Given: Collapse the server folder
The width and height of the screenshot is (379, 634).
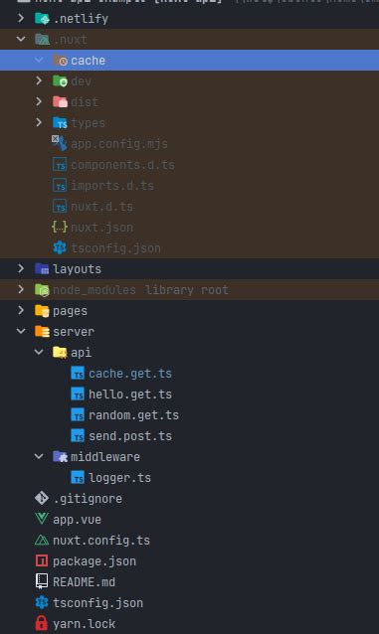Looking at the screenshot, I should point(21,331).
